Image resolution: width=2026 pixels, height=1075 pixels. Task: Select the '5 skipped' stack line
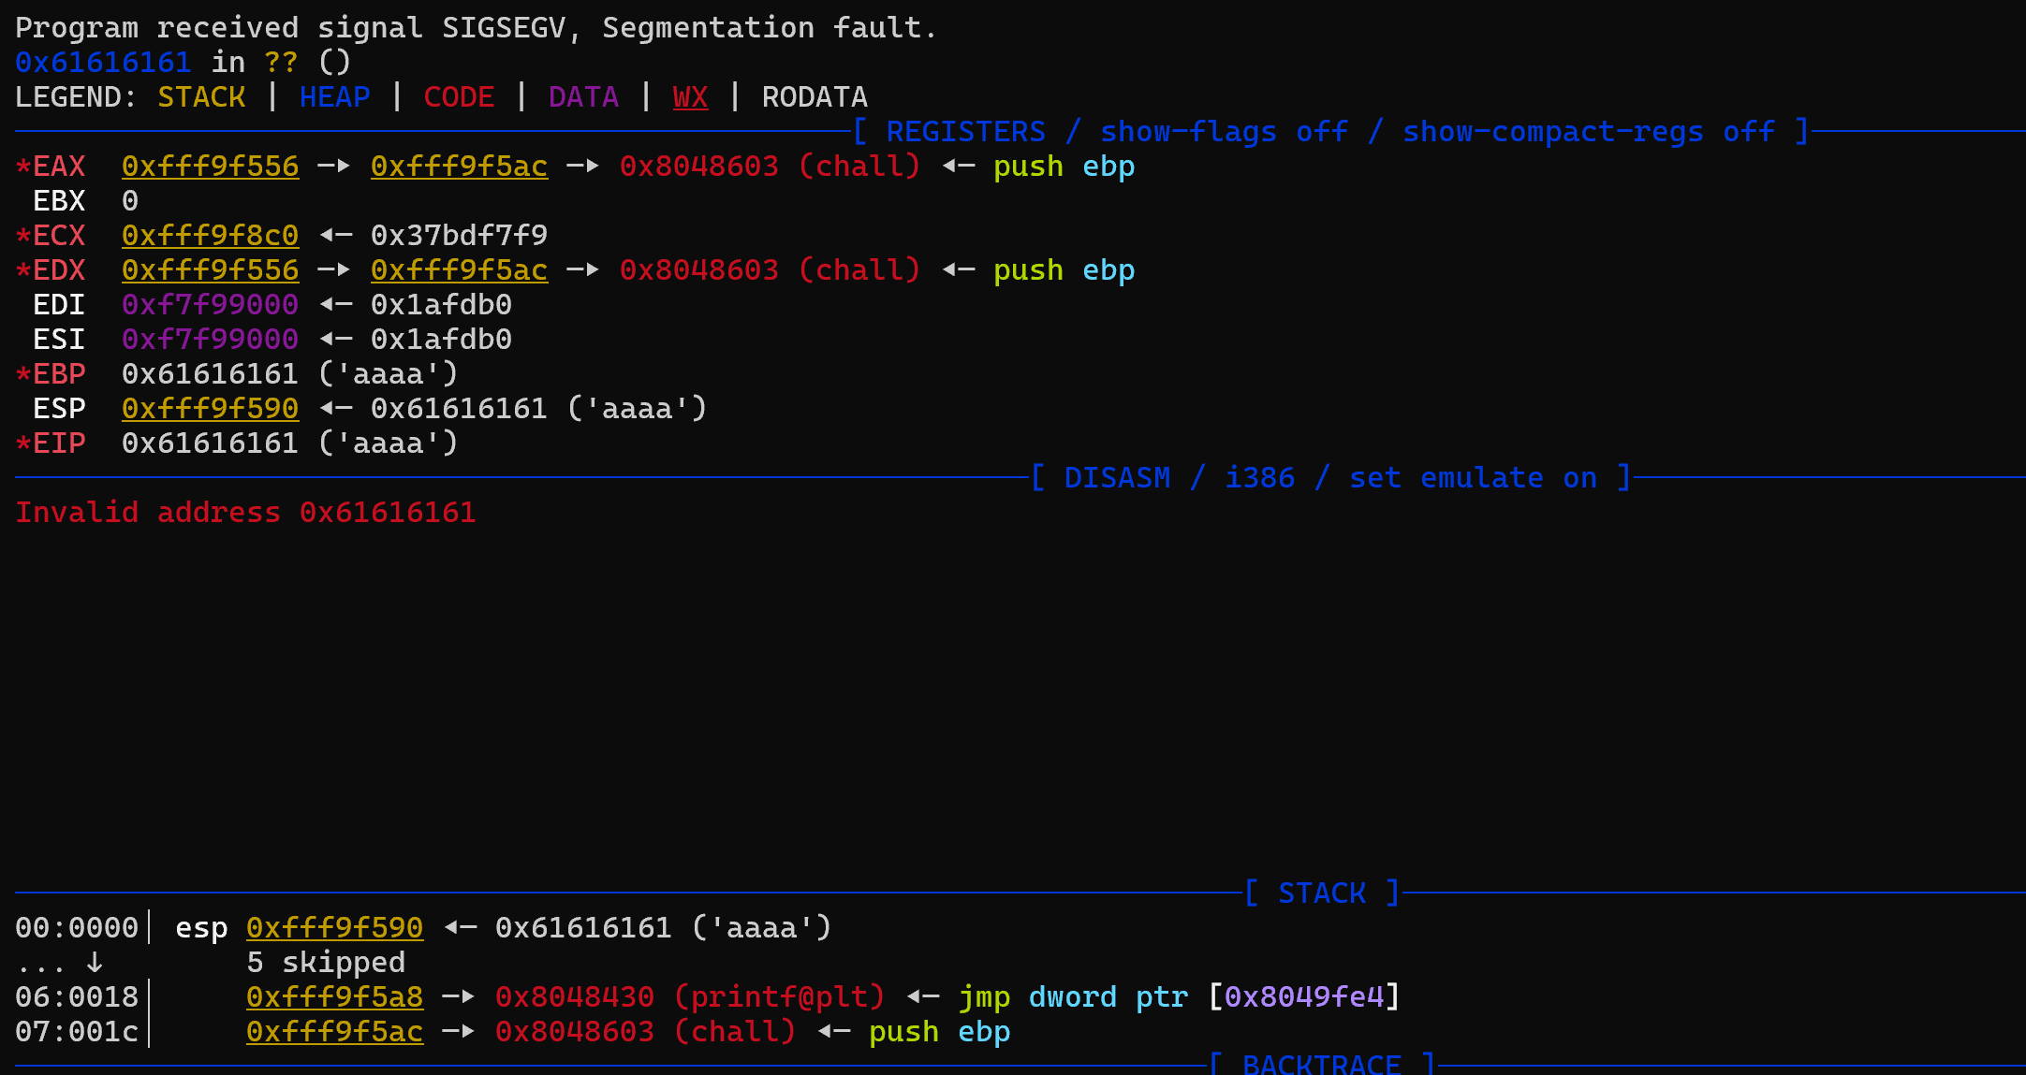coord(326,963)
